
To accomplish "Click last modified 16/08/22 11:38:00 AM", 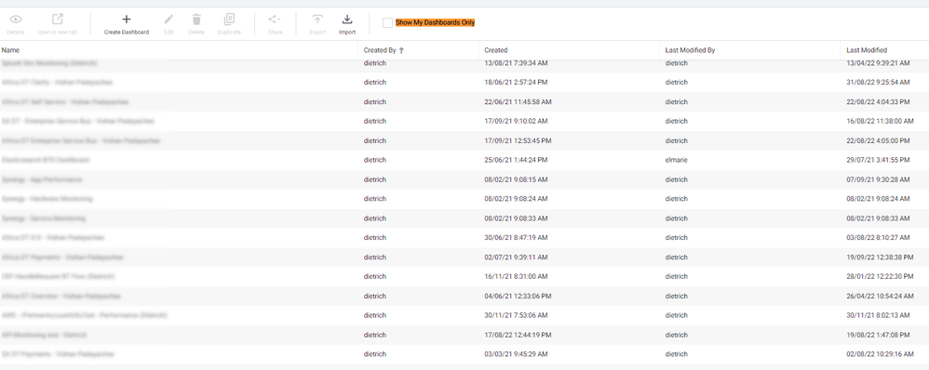I will tap(880, 121).
